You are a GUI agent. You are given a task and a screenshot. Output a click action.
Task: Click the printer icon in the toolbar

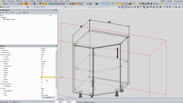[8, 4]
